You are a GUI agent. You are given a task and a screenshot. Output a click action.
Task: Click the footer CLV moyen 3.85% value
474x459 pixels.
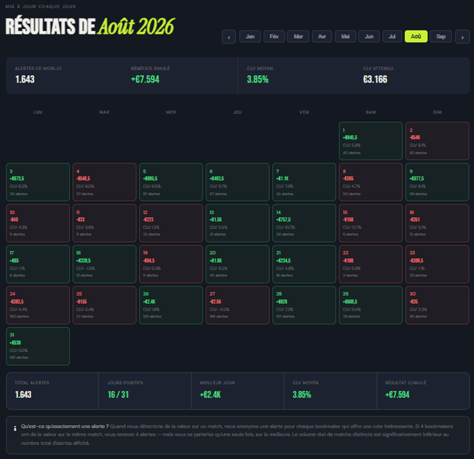(x=302, y=394)
